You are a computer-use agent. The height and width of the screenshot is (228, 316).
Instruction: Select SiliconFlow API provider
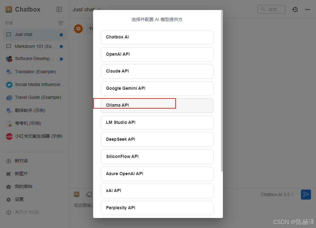157,157
